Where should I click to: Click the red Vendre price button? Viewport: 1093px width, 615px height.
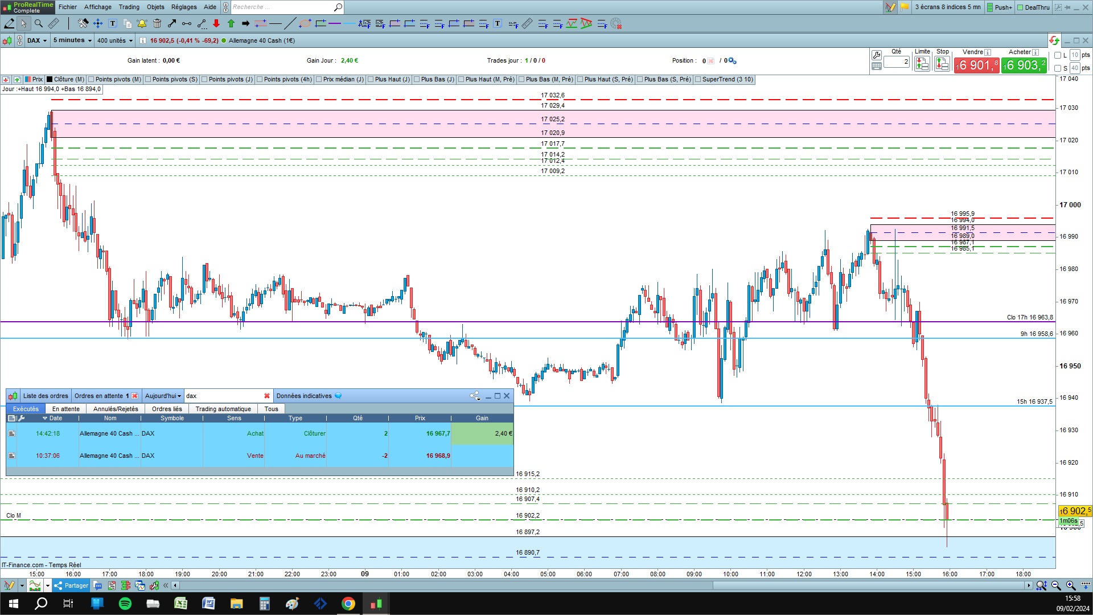point(976,65)
